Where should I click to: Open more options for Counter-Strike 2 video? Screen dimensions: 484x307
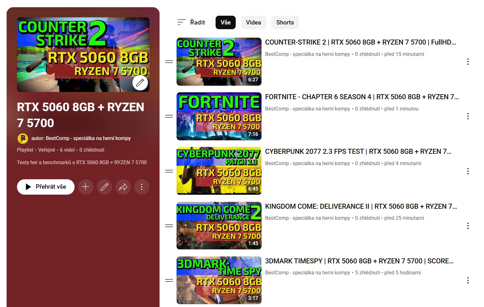(x=468, y=62)
